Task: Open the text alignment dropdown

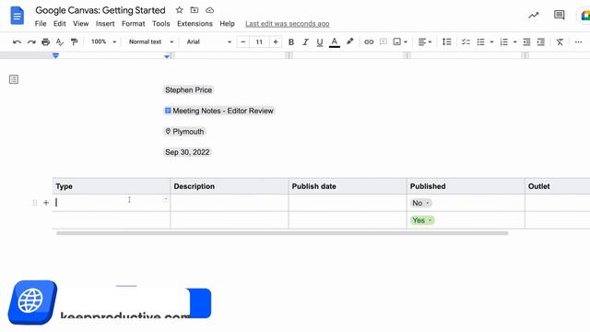Action: pyautogui.click(x=425, y=41)
